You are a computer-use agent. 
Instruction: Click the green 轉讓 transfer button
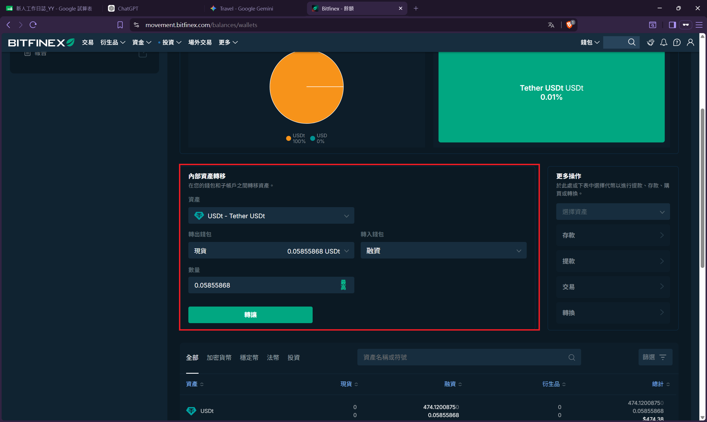click(250, 315)
